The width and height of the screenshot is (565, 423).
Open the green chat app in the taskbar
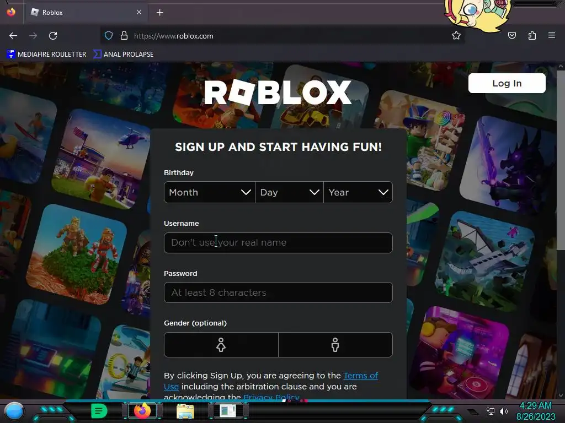coord(99,411)
